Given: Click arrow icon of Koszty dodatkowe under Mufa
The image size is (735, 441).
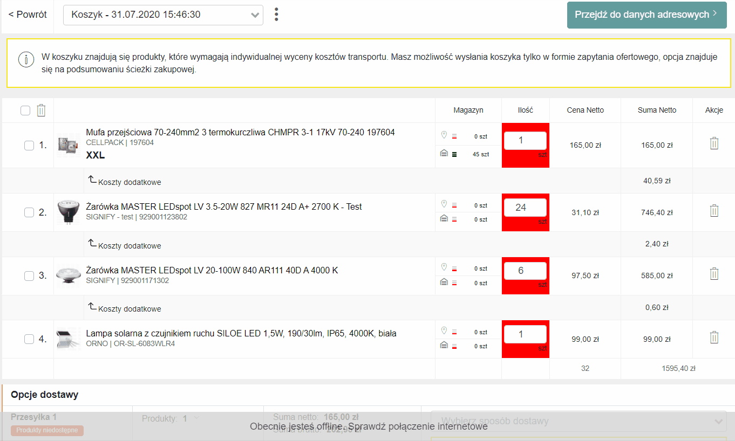Looking at the screenshot, I should pos(92,180).
